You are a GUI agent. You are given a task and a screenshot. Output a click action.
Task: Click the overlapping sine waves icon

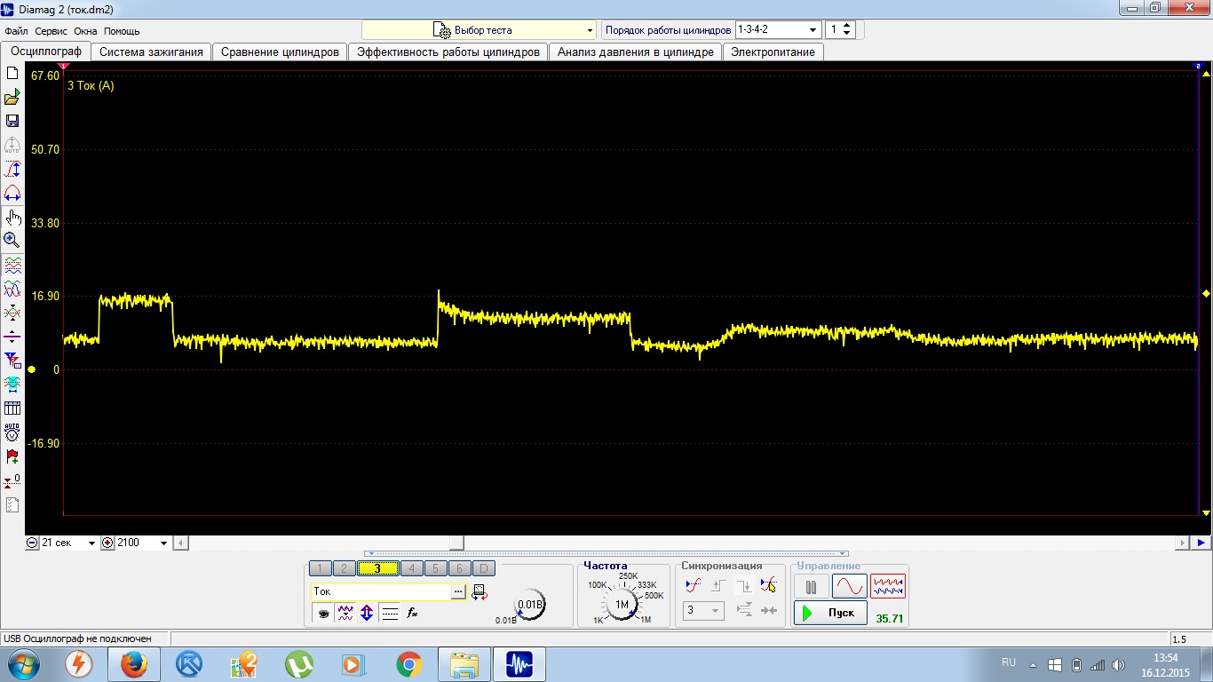pyautogui.click(x=12, y=289)
